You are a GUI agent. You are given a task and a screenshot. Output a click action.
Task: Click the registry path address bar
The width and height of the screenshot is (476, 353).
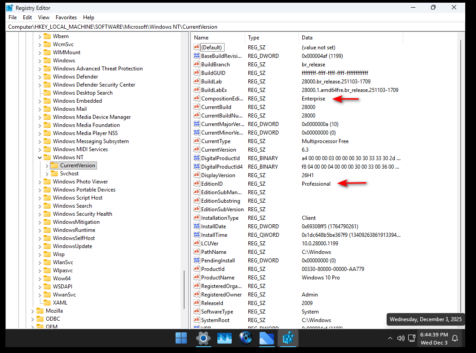[x=235, y=26]
